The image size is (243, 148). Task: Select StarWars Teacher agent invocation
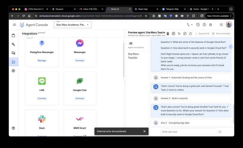(x=134, y=56)
